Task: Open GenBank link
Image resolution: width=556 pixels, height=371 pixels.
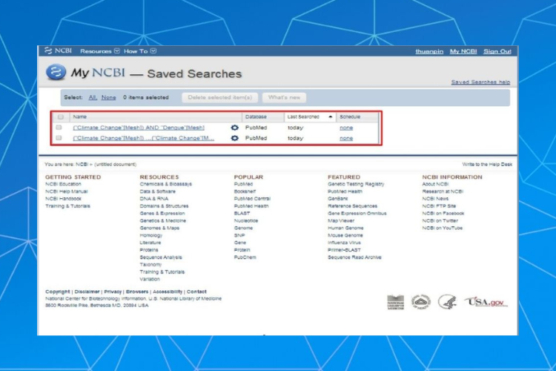Action: [x=337, y=198]
